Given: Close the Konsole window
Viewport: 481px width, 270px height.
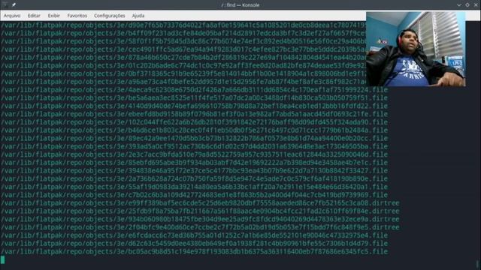Looking at the screenshot, I should [x=476, y=5].
